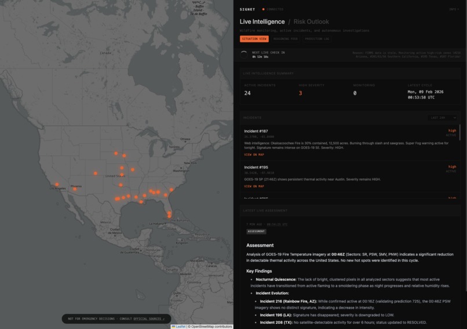
Task: Switch to the Risk Outlook section
Action: point(311,22)
